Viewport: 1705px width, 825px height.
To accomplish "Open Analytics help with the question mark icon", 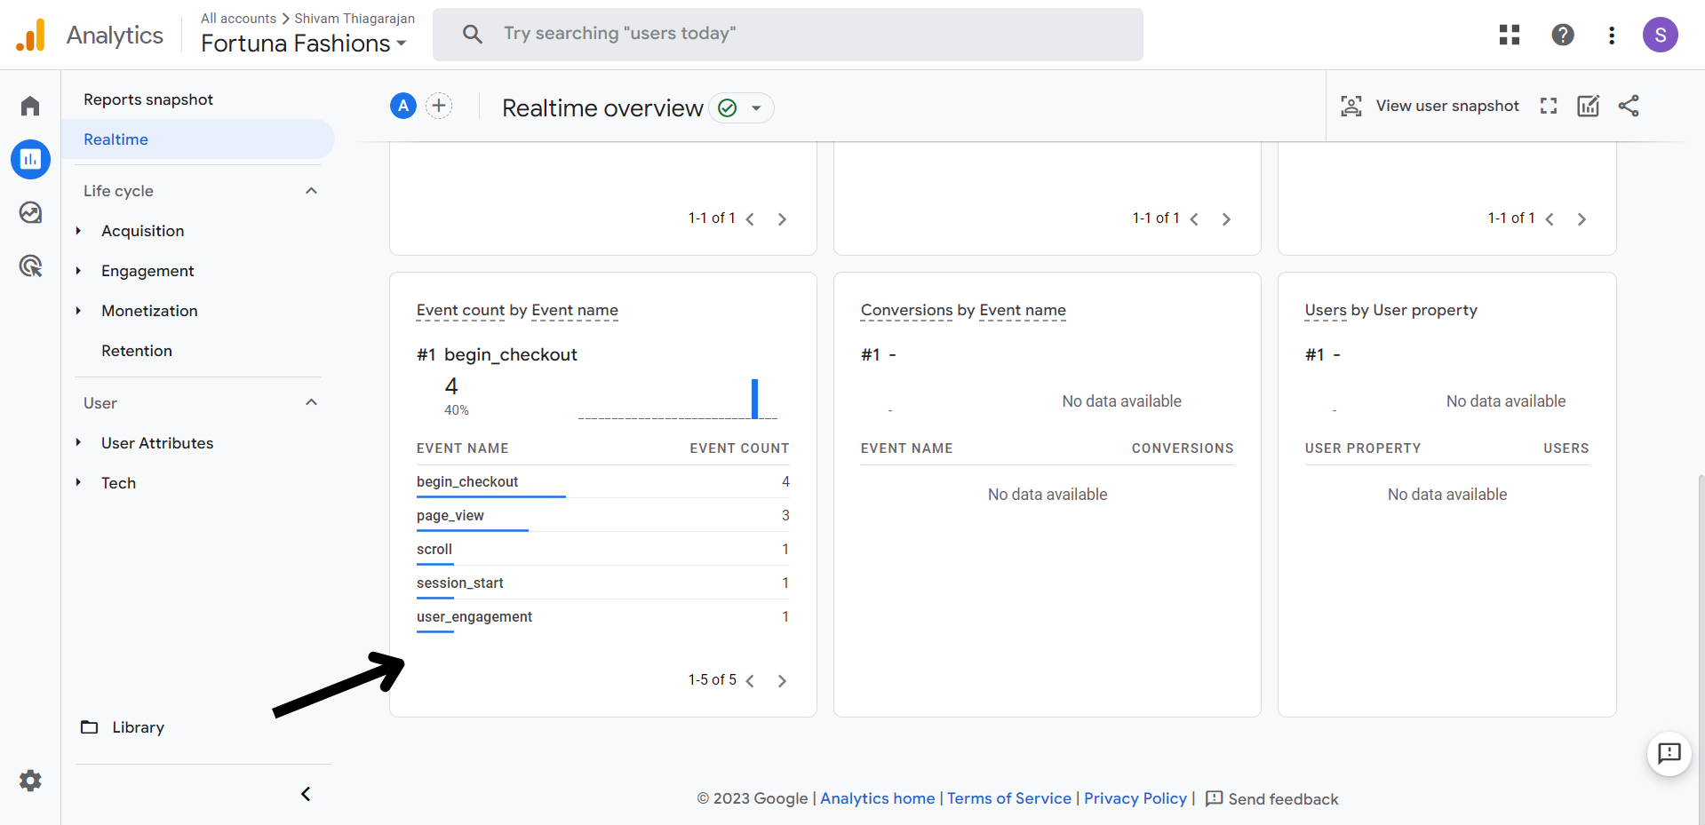I will click(1562, 35).
